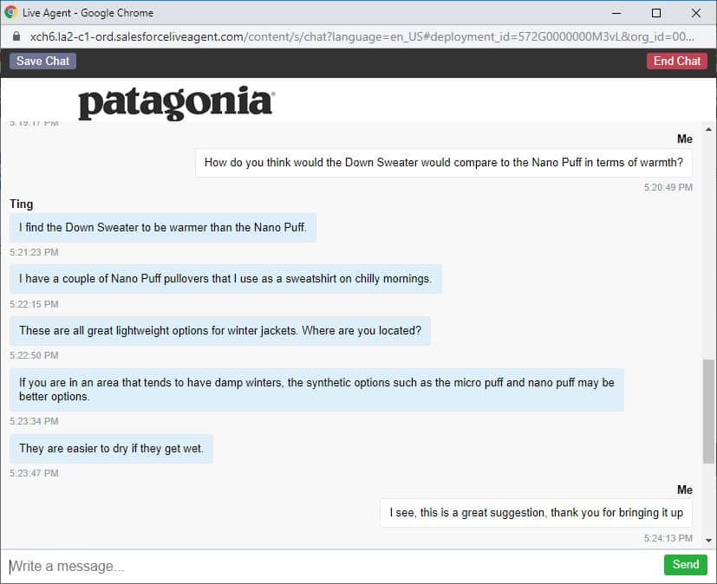717x584 pixels.
Task: Close the Live Agent Chrome window
Action: click(x=696, y=13)
